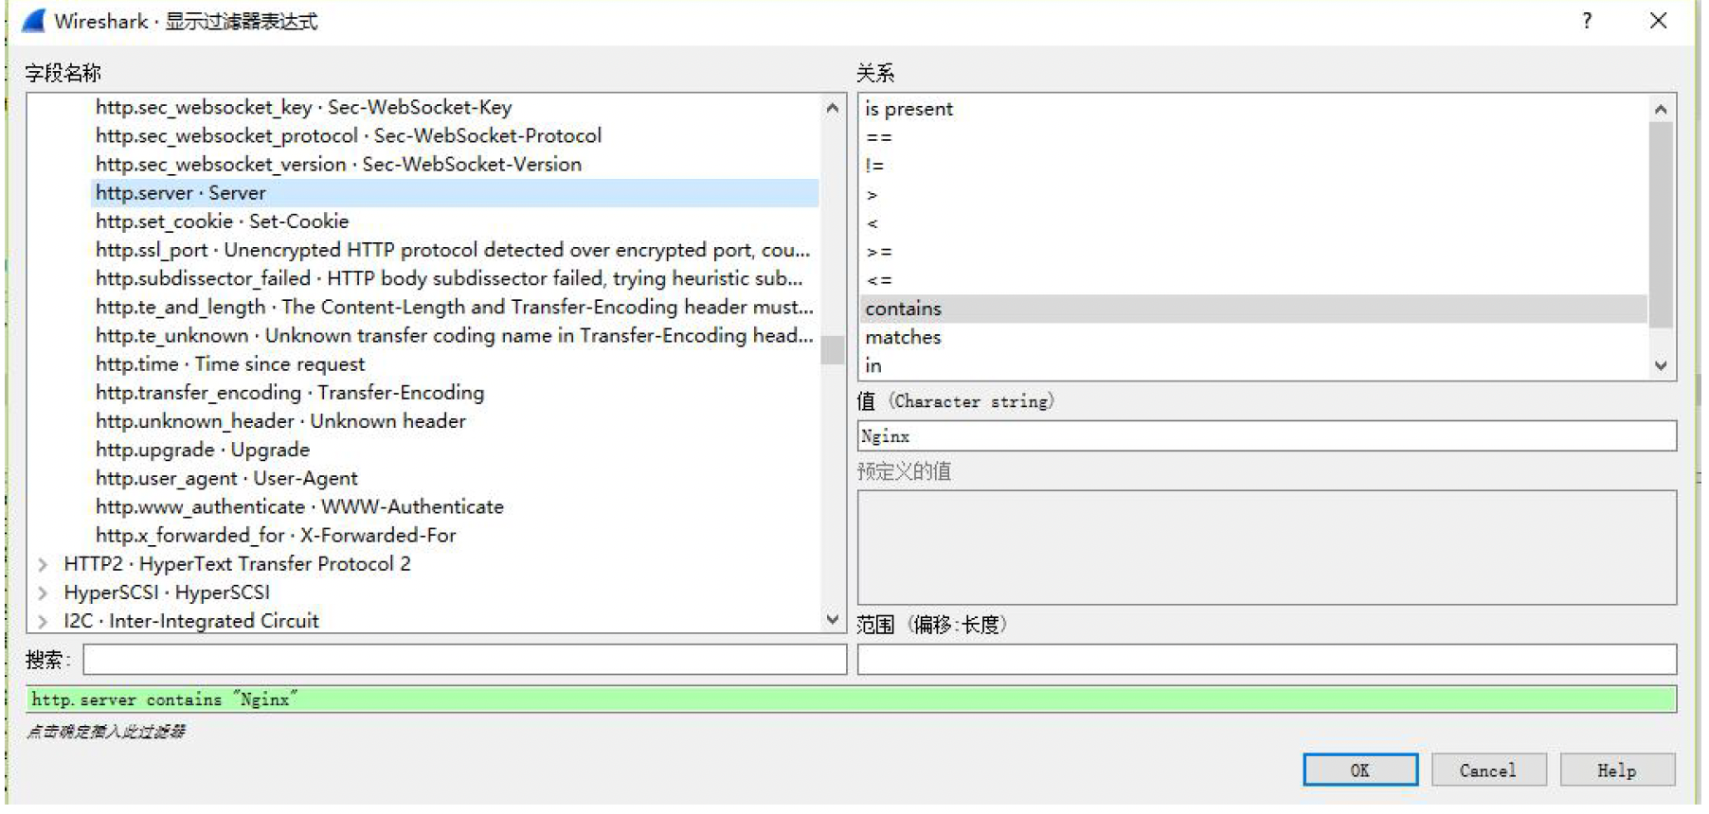Click the field list scroll up arrow
Image resolution: width=1709 pixels, height=814 pixels.
833,108
